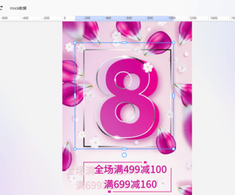Click the ruler at the 1200 mark
Viewport: 235px width, 195px height.
[193, 18]
